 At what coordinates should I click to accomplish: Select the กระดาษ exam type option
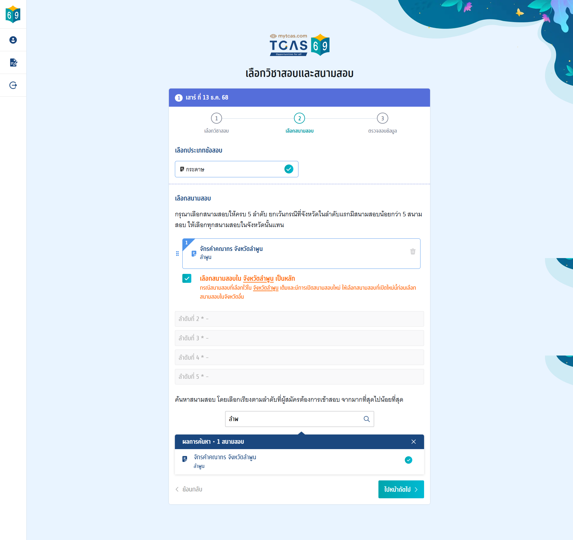pyautogui.click(x=236, y=169)
